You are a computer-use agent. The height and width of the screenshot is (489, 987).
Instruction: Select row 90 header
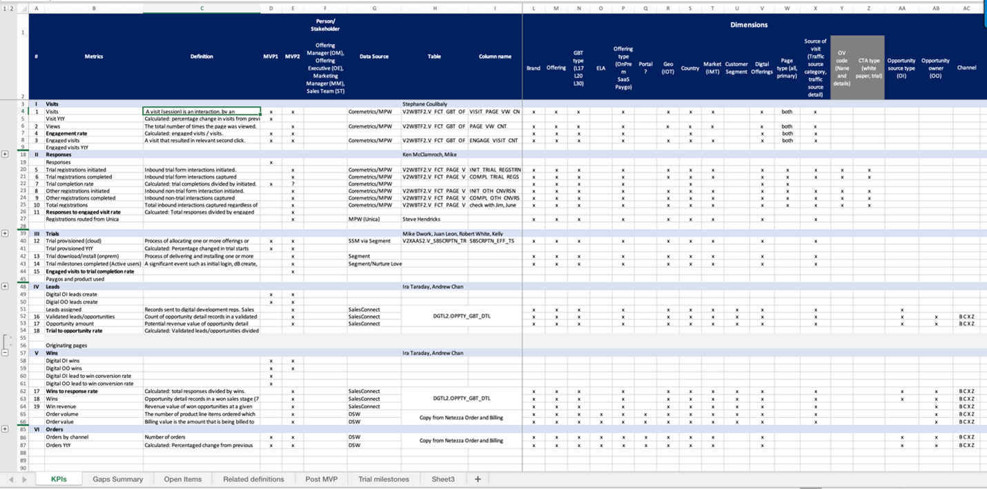(x=22, y=468)
